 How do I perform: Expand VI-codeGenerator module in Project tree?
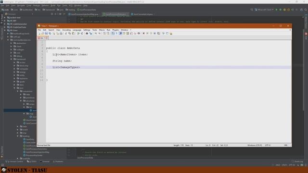click(5, 24)
